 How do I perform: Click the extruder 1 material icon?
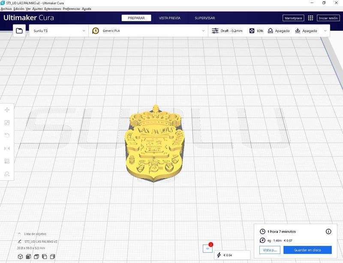96,31
